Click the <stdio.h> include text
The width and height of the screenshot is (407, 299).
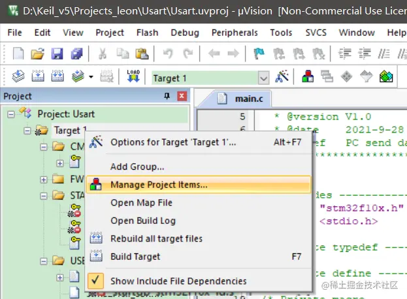pos(349,221)
